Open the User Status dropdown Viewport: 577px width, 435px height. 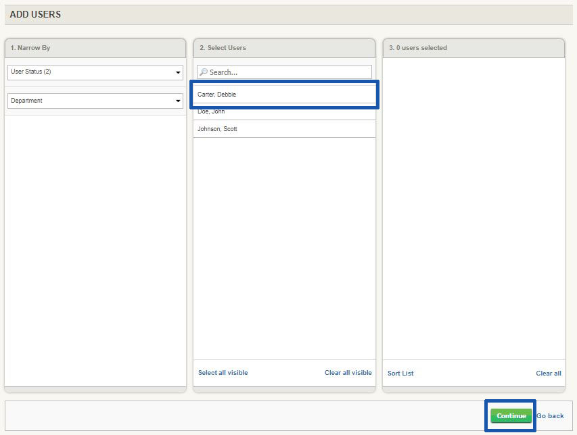95,72
